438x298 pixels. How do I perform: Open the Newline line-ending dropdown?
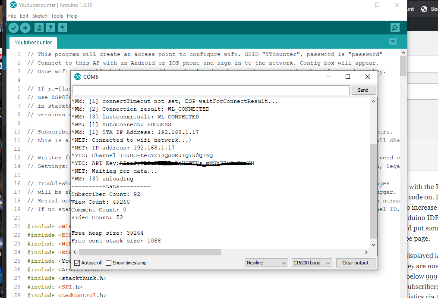tap(266, 263)
